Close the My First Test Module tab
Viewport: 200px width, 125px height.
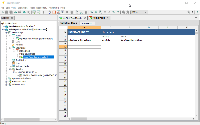(x=85, y=18)
